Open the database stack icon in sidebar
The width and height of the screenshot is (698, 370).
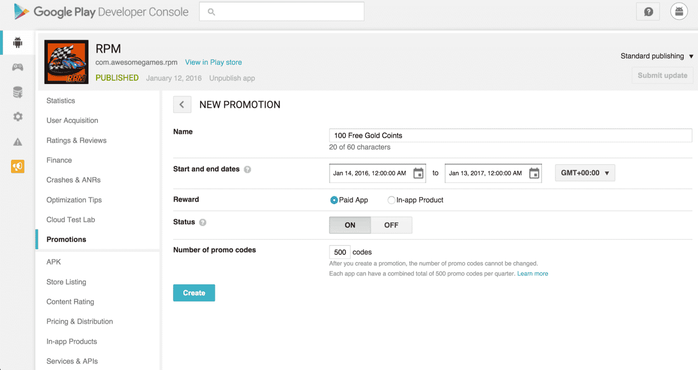pyautogui.click(x=18, y=92)
